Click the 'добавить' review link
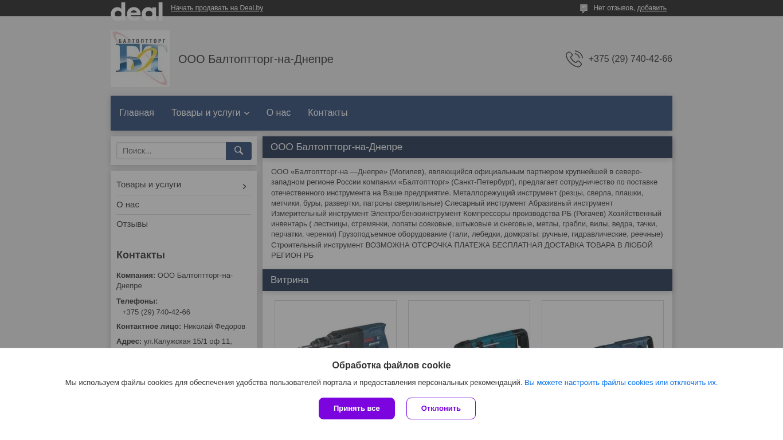This screenshot has height=440, width=783. [x=652, y=8]
